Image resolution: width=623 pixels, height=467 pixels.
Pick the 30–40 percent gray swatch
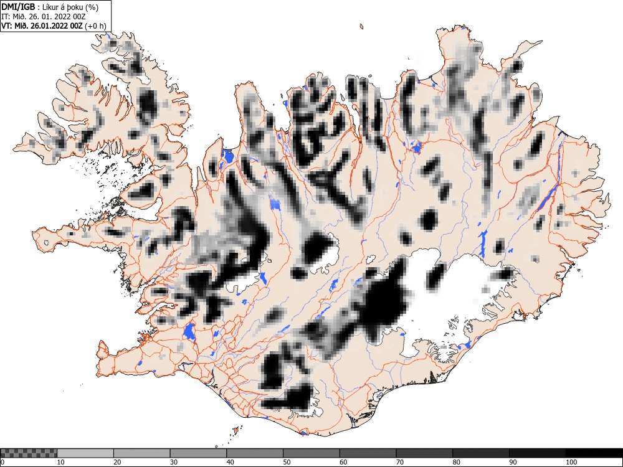[198, 453]
